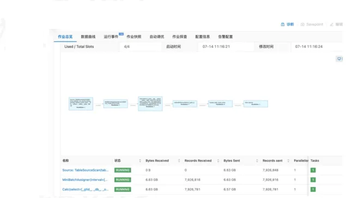Click the 诊断 diagnose icon
Screen dimensions: 346x198
point(282,25)
